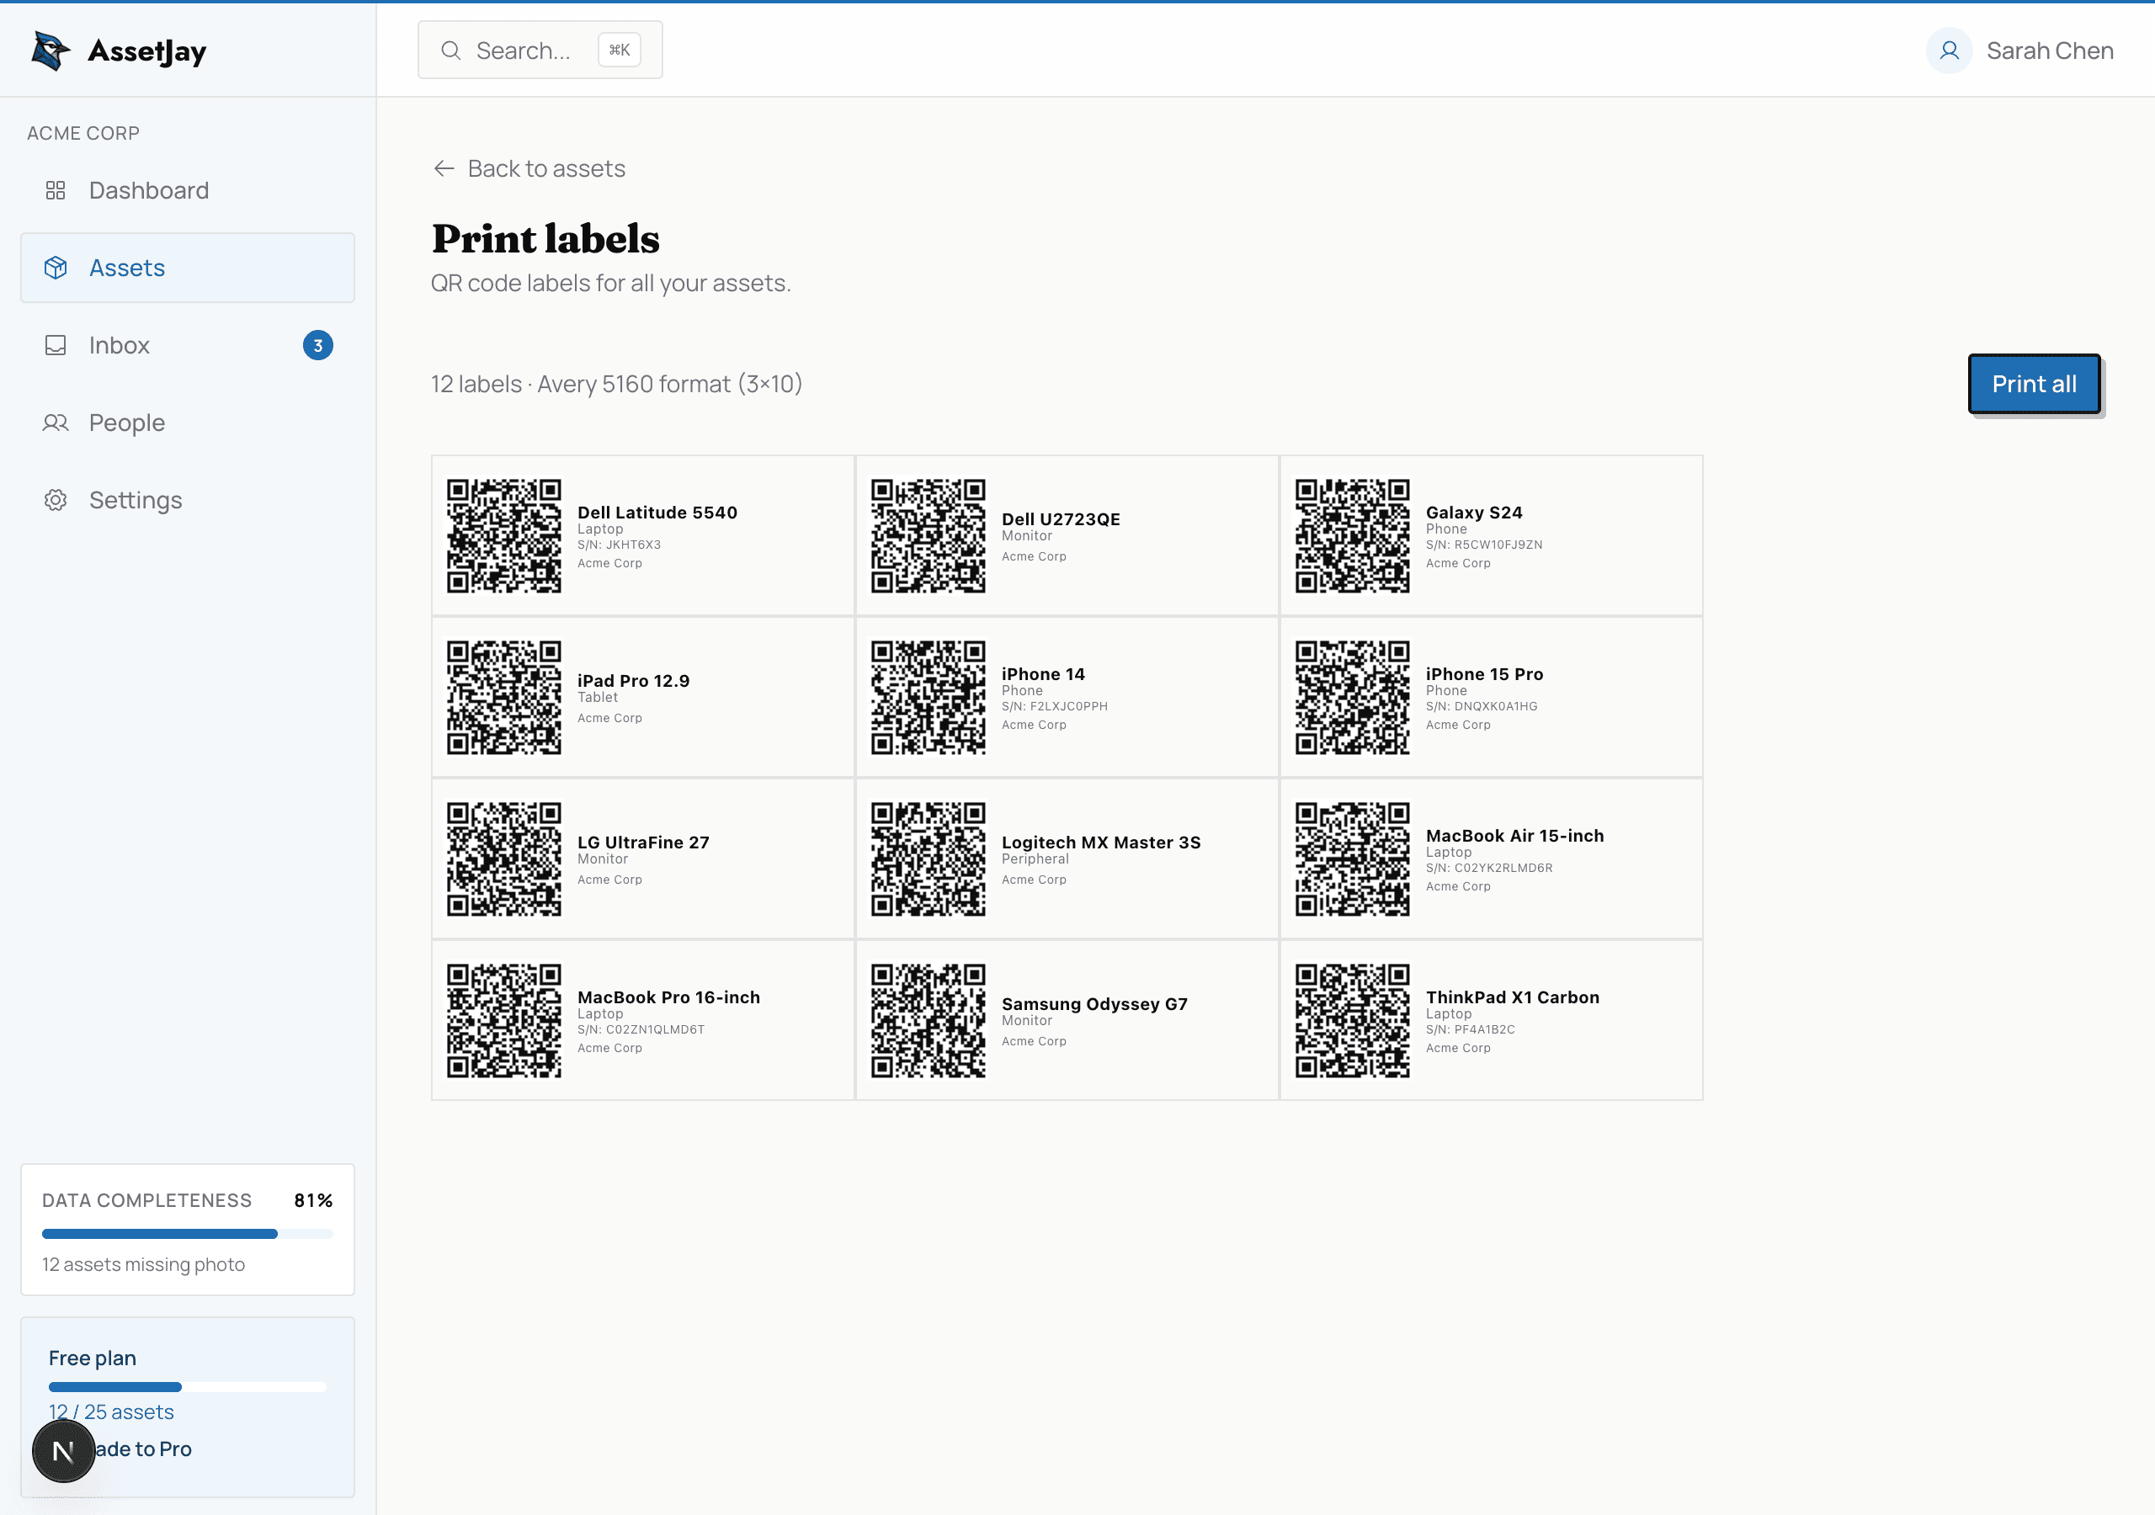Viewport: 2155px width, 1515px height.
Task: Open the Settings gear icon
Action: (x=56, y=499)
